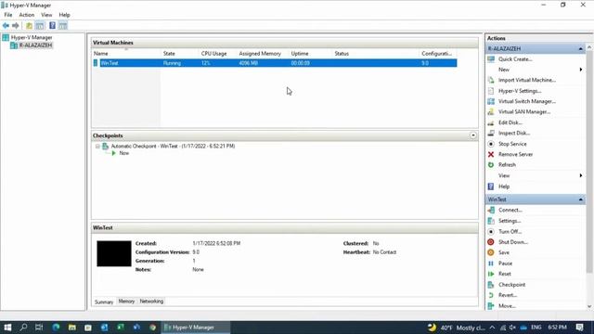This screenshot has width=594, height=334.
Task: Click the Pause icon
Action: pos(491,263)
